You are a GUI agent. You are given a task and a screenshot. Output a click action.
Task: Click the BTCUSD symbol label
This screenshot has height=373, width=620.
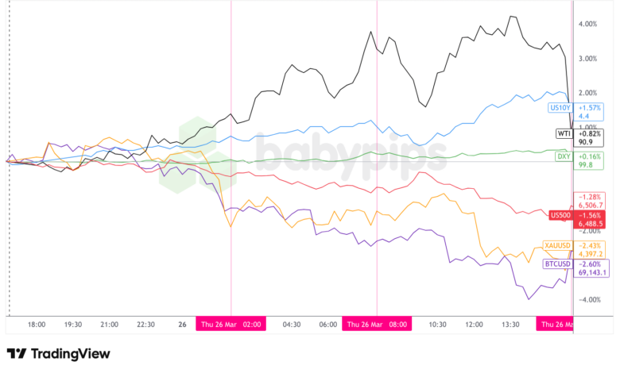pos(556,263)
